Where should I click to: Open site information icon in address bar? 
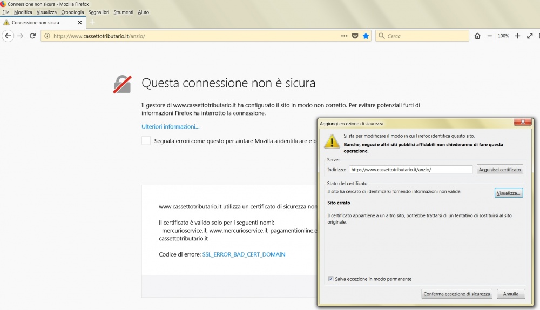47,36
